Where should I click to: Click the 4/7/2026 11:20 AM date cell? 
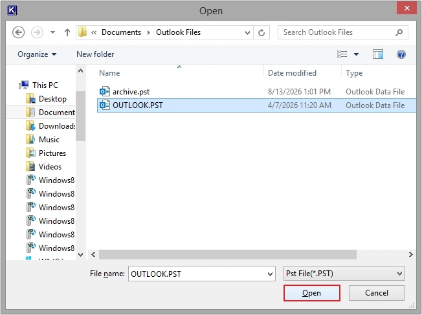click(299, 105)
